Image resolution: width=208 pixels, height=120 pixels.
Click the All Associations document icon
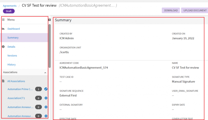point(3,81)
